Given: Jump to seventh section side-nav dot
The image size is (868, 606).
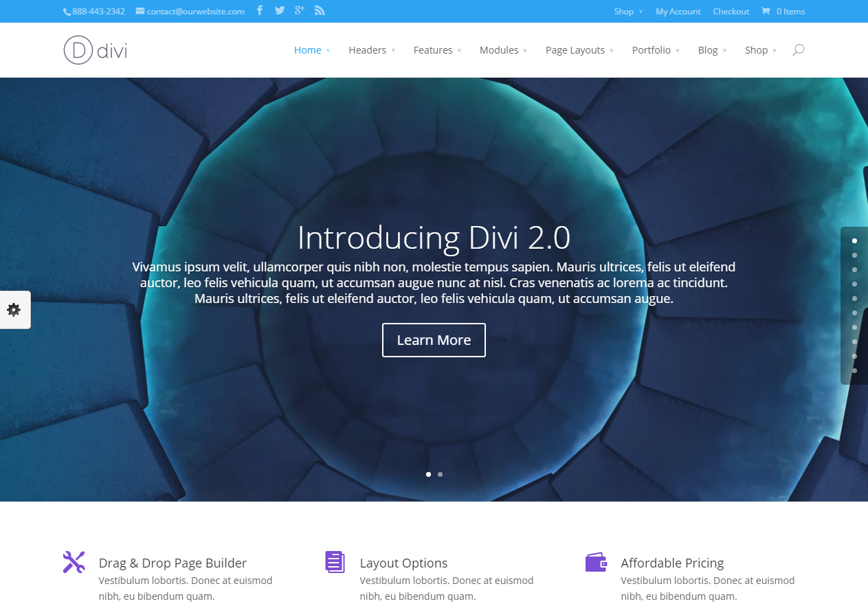Looking at the screenshot, I should [x=854, y=327].
